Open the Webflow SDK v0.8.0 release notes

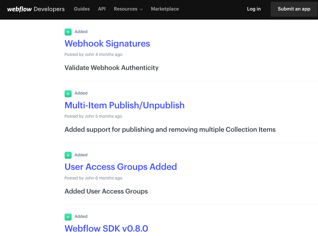pos(106,228)
